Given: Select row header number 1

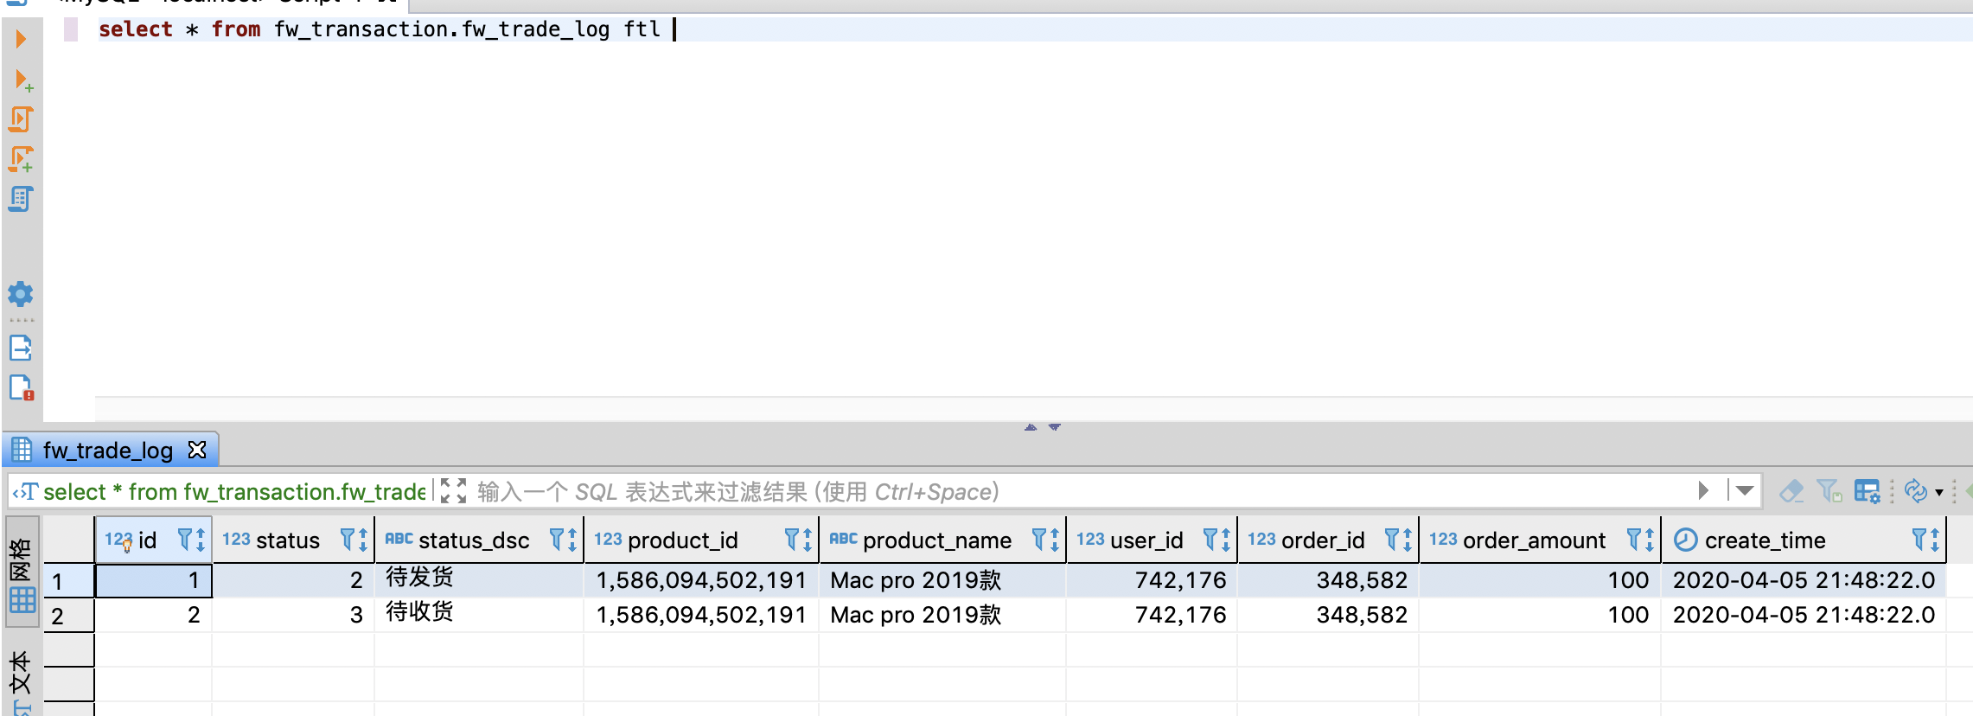Looking at the screenshot, I should click(x=68, y=580).
